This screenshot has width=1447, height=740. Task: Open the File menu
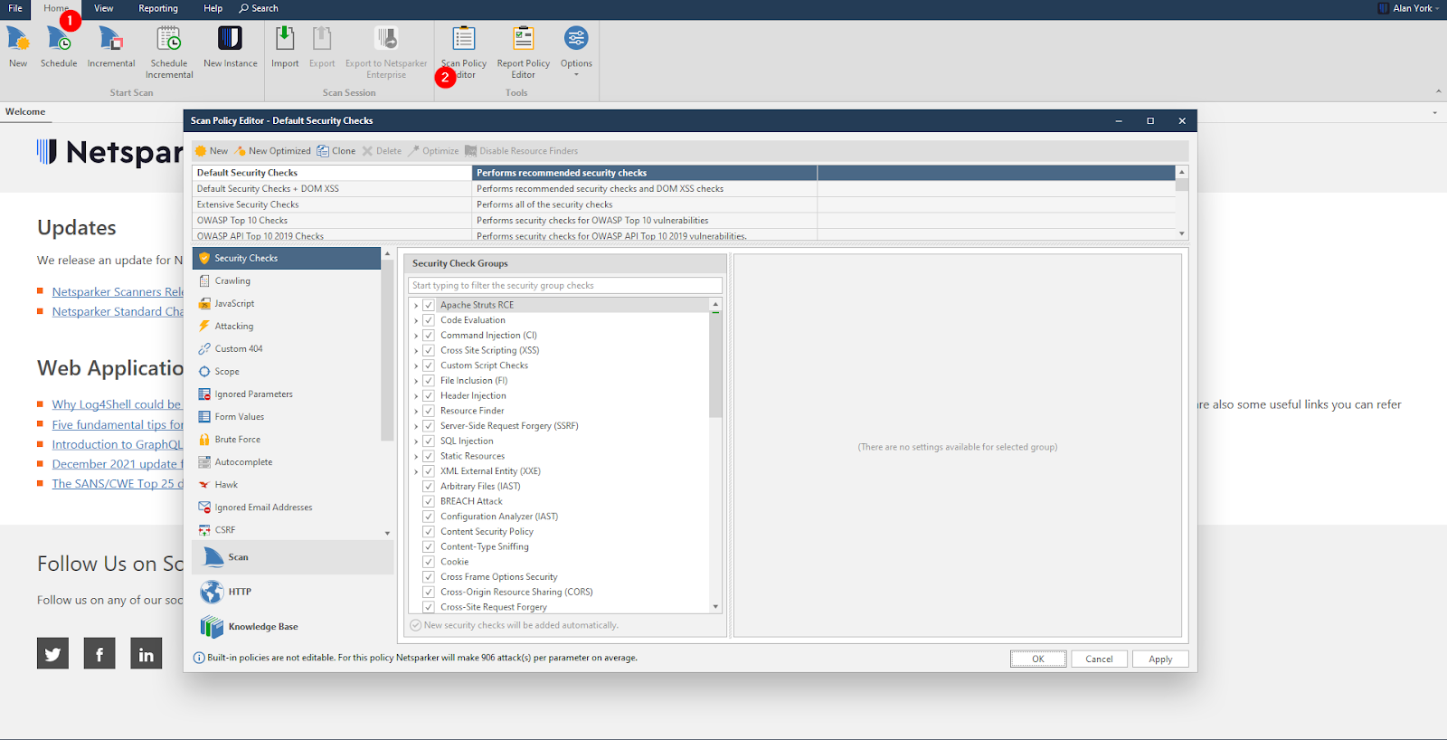click(15, 8)
